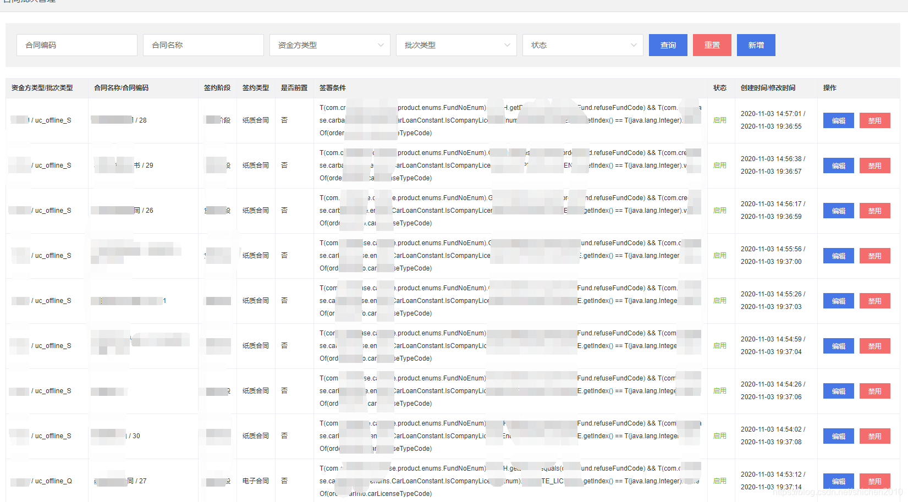Image resolution: width=908 pixels, height=502 pixels.
Task: Click timestamp 2020-11-03 19:36:57
Action: (771, 172)
